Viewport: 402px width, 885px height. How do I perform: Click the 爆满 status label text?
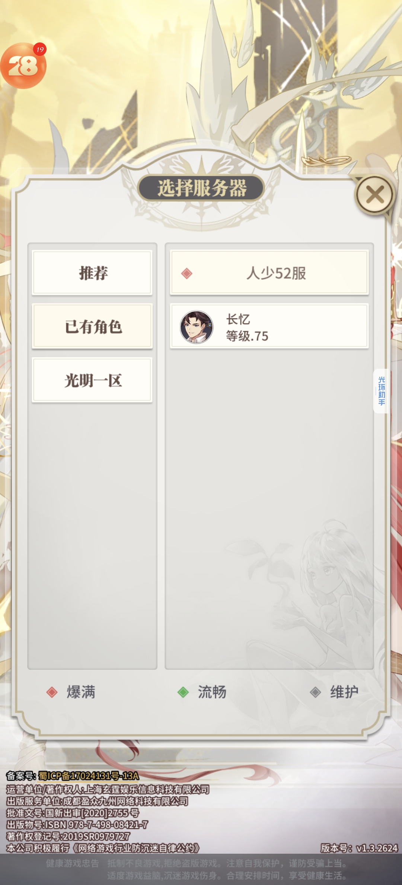tap(81, 692)
